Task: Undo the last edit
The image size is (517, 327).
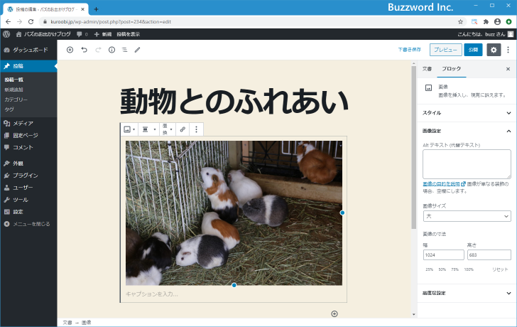Action: point(84,50)
